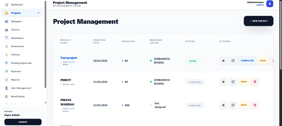282x126 pixels.
Task: View PMKVY project eye icon
Action: 223,82
